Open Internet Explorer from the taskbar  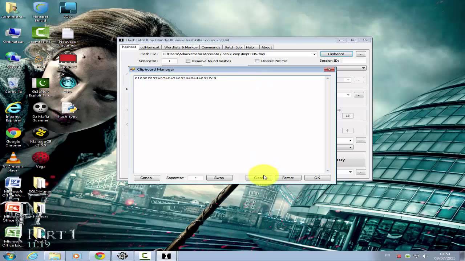pyautogui.click(x=33, y=256)
